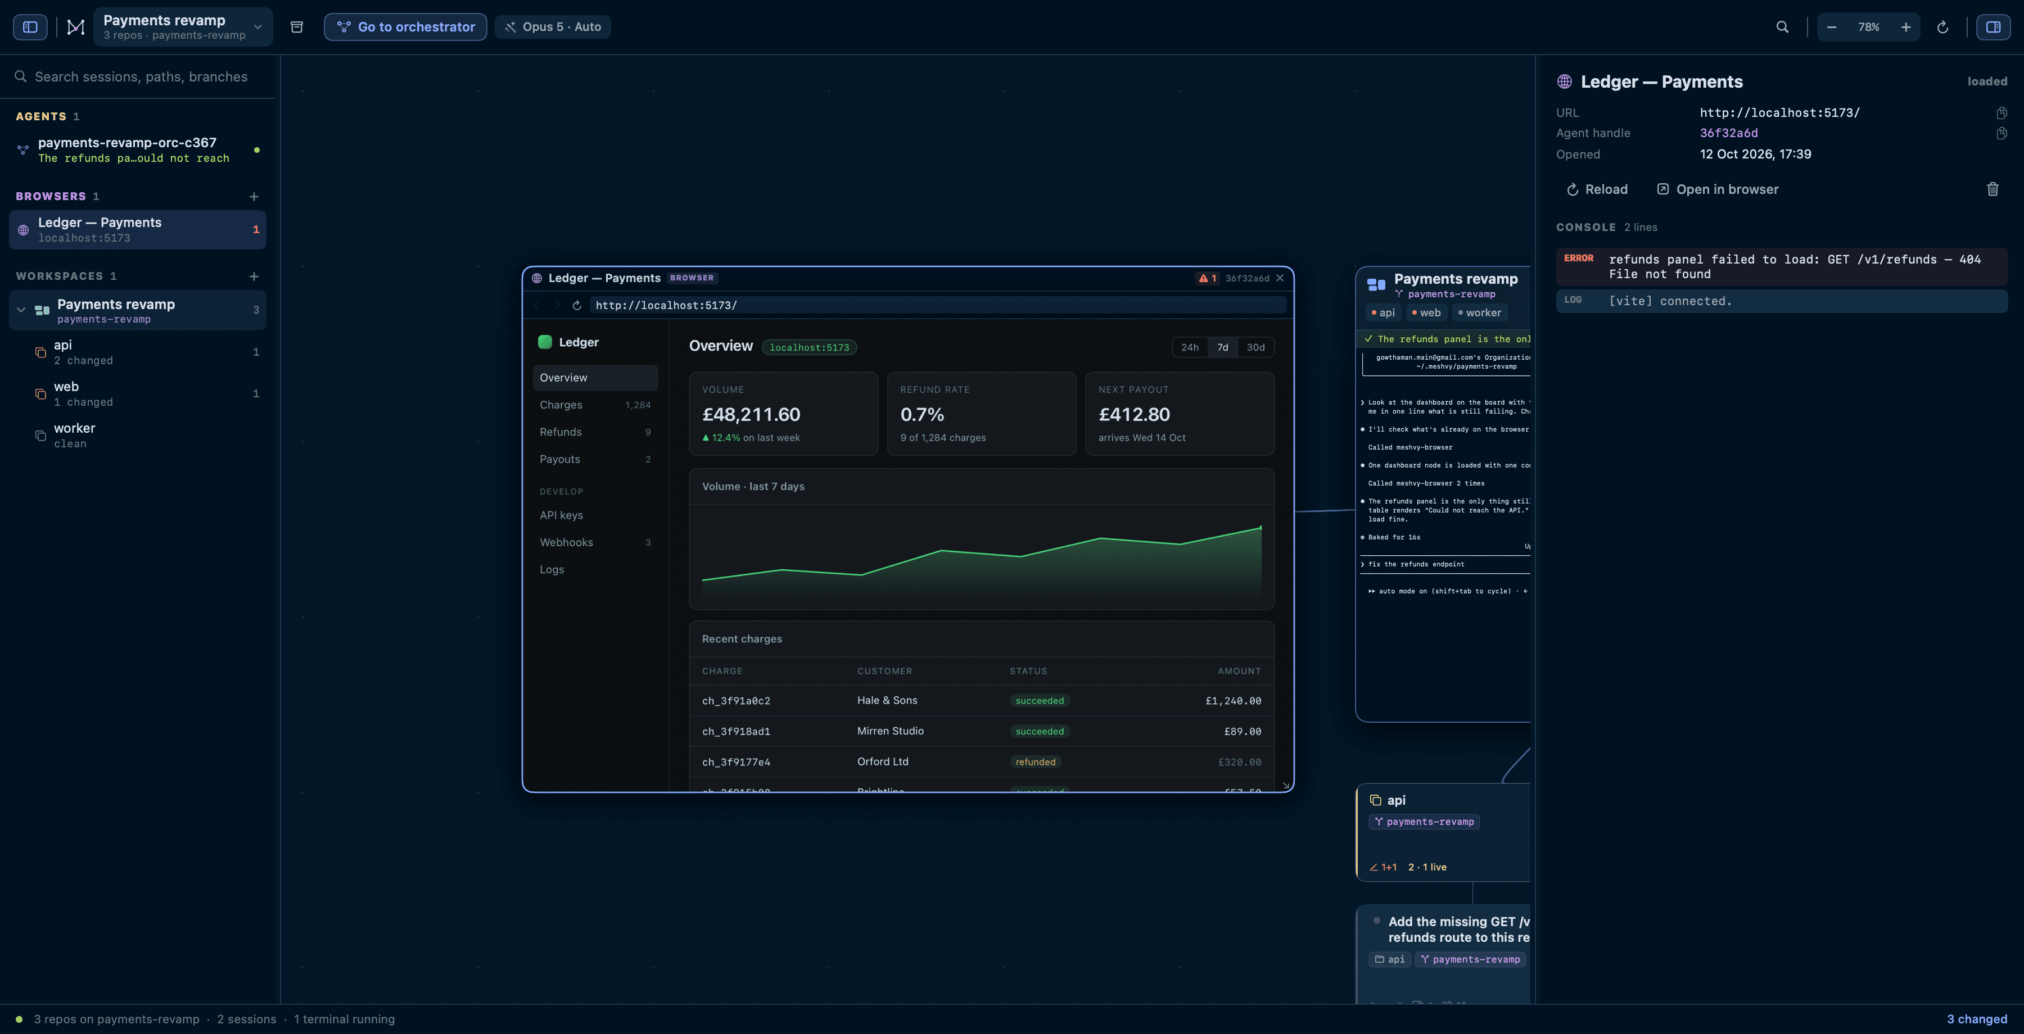Screen dimensions: 2024x1034
Task: Reload the embedded browser page icon
Action: point(577,305)
